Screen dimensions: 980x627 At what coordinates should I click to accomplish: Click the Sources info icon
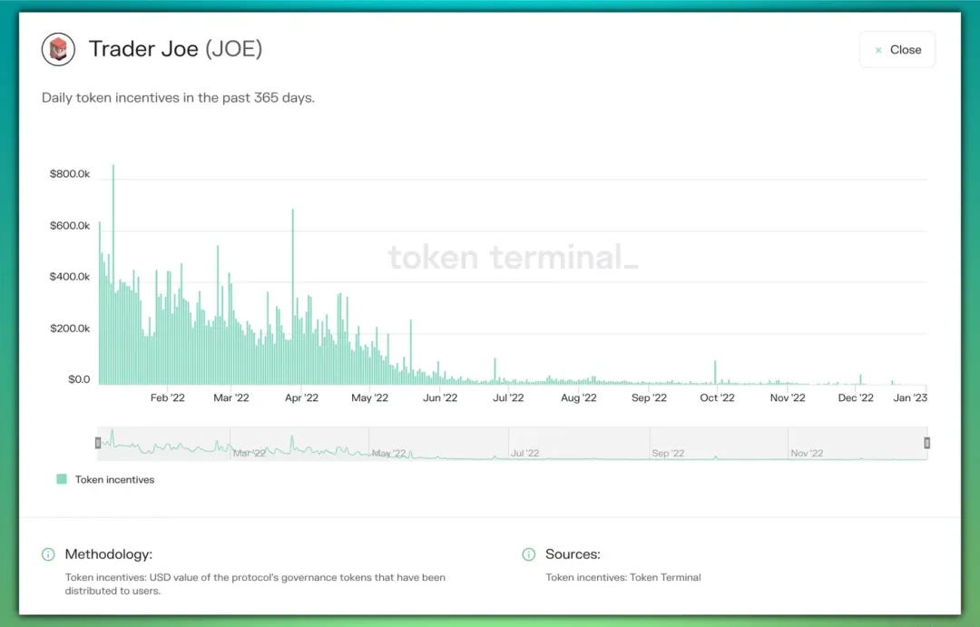tap(529, 554)
